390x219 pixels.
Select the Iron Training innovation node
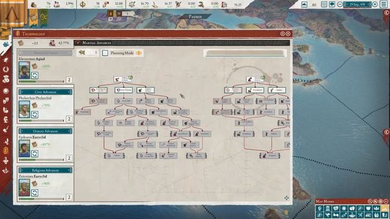[x=124, y=90]
